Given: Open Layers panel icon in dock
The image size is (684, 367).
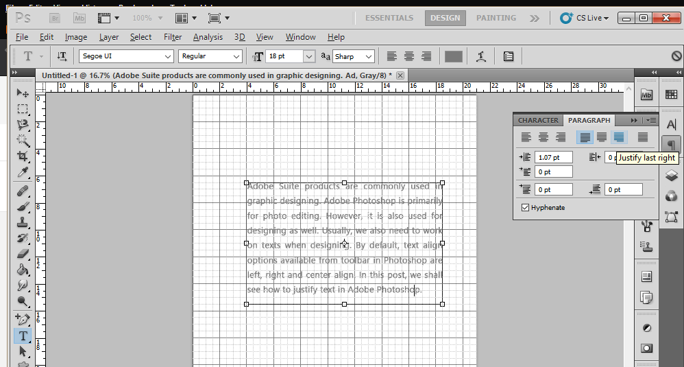Looking at the screenshot, I should click(x=672, y=176).
